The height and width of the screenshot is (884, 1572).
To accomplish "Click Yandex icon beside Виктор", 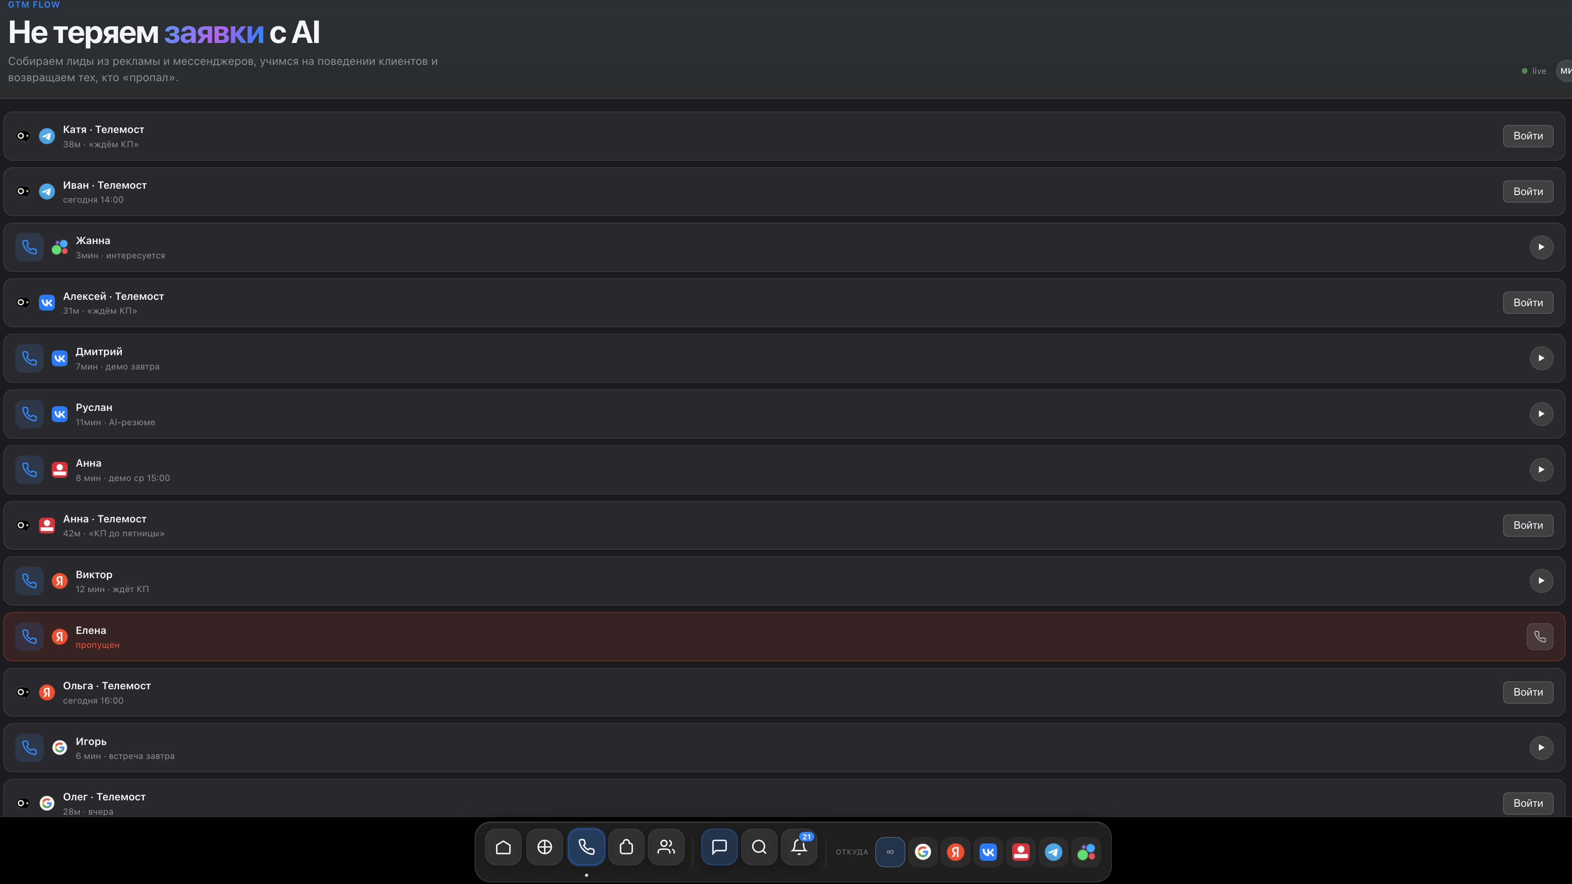I will click(x=60, y=581).
